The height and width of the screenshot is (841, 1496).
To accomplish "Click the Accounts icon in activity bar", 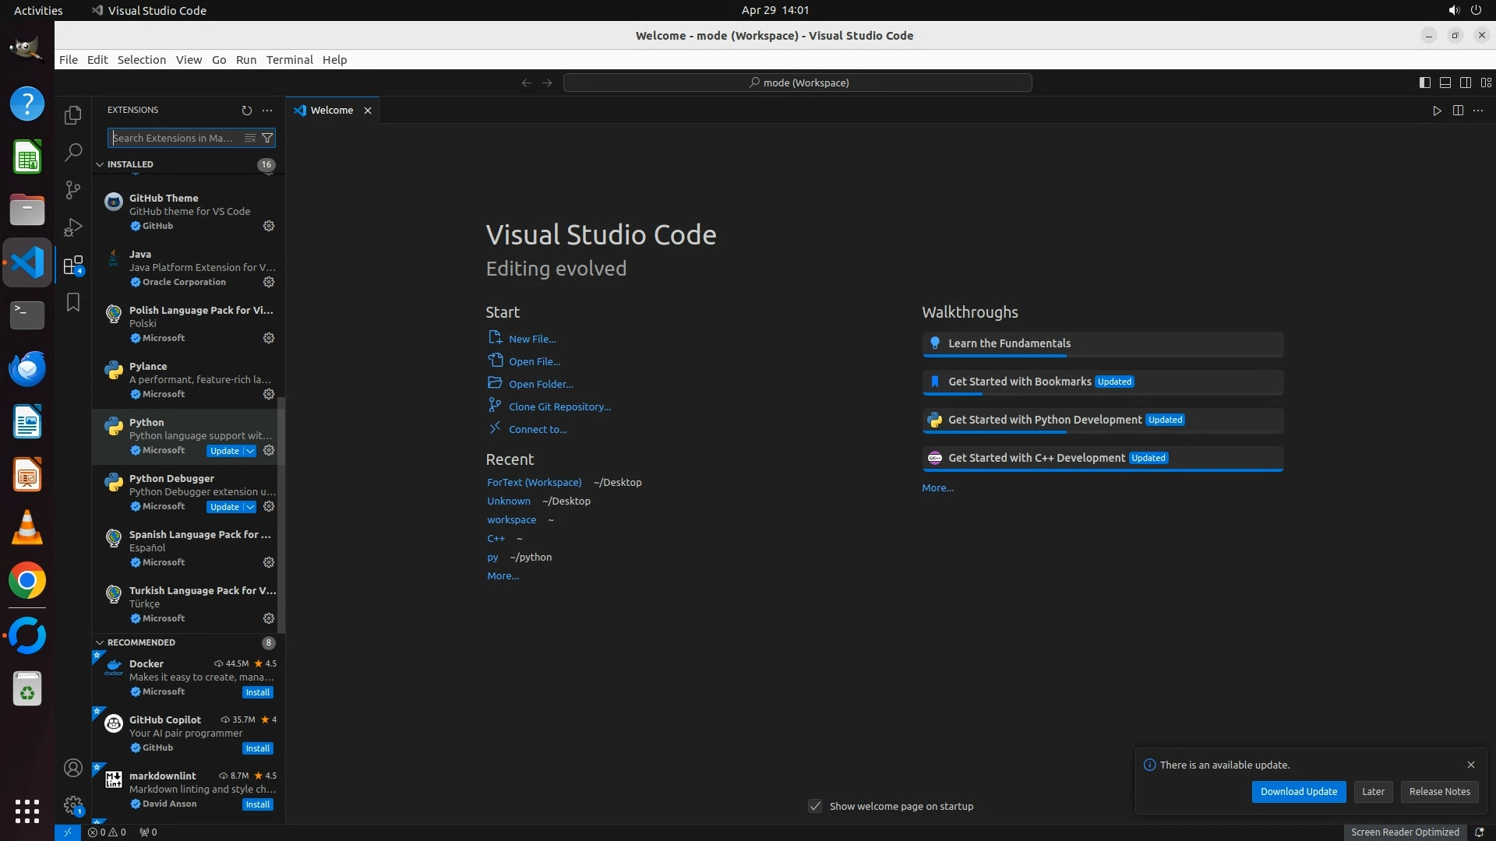I will pos(73,769).
